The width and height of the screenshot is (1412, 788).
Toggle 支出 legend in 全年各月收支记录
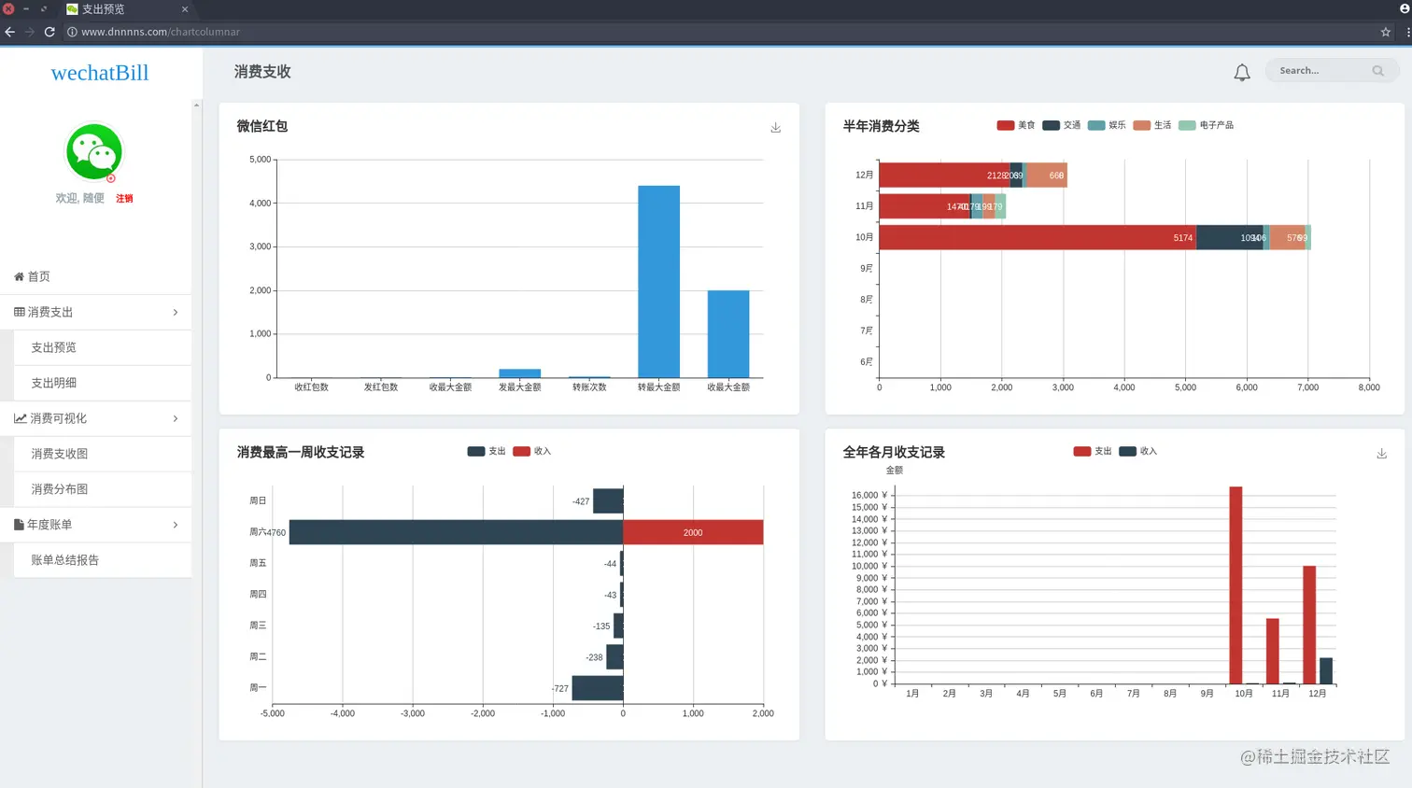(1092, 452)
